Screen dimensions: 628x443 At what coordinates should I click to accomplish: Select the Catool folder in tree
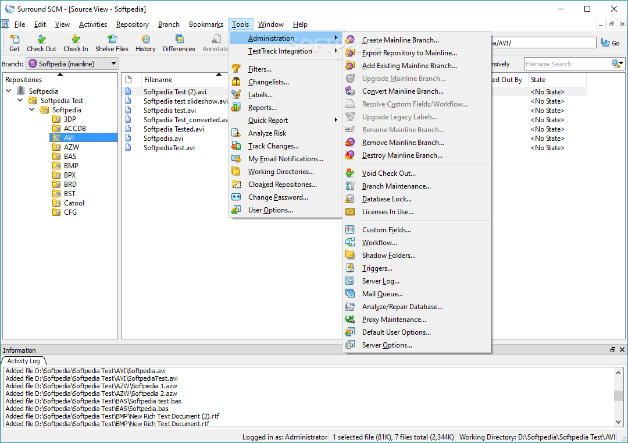74,203
